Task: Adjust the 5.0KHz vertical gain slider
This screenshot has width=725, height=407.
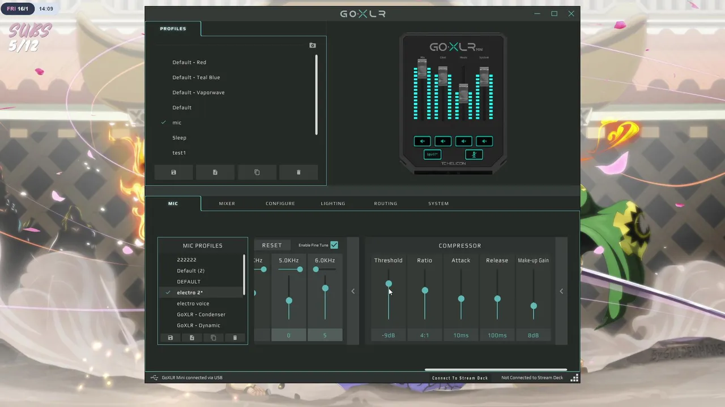Action: pos(289,301)
